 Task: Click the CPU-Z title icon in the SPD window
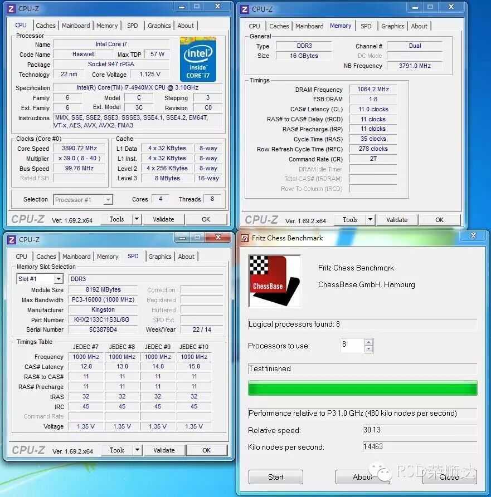(x=12, y=240)
